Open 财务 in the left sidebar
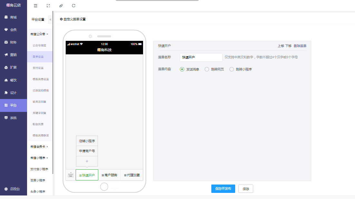This screenshot has width=355, height=199. click(13, 42)
